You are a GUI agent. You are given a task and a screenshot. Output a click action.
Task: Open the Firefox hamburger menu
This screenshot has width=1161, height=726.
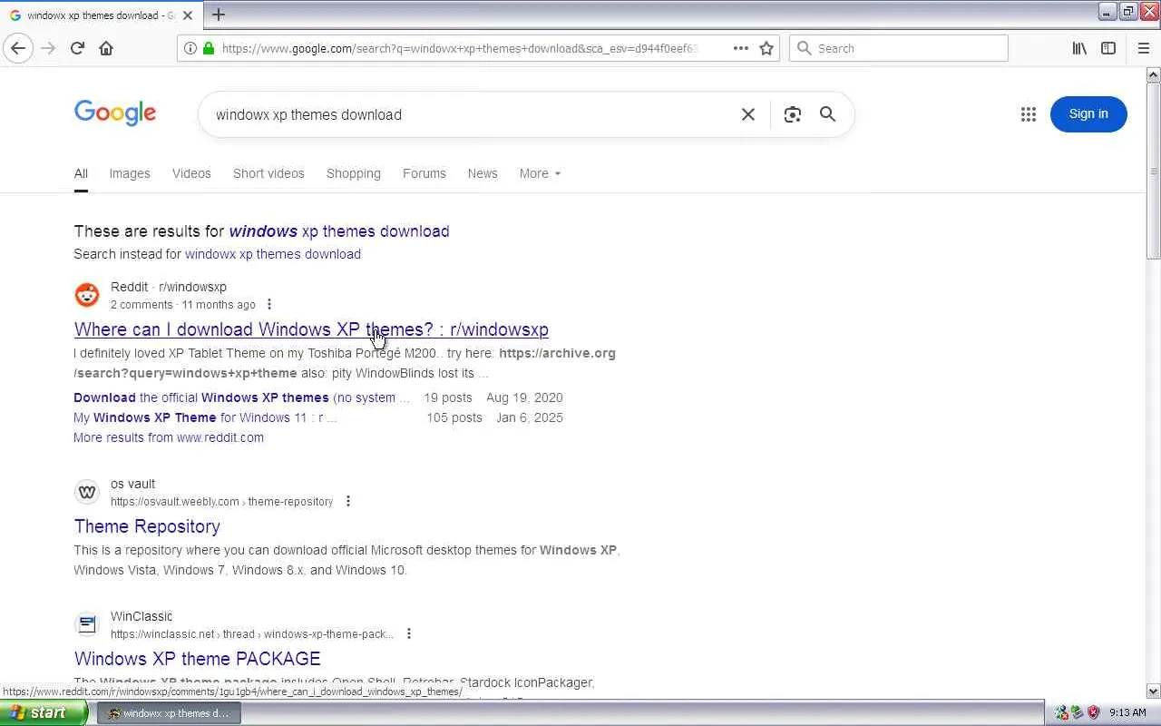point(1143,48)
